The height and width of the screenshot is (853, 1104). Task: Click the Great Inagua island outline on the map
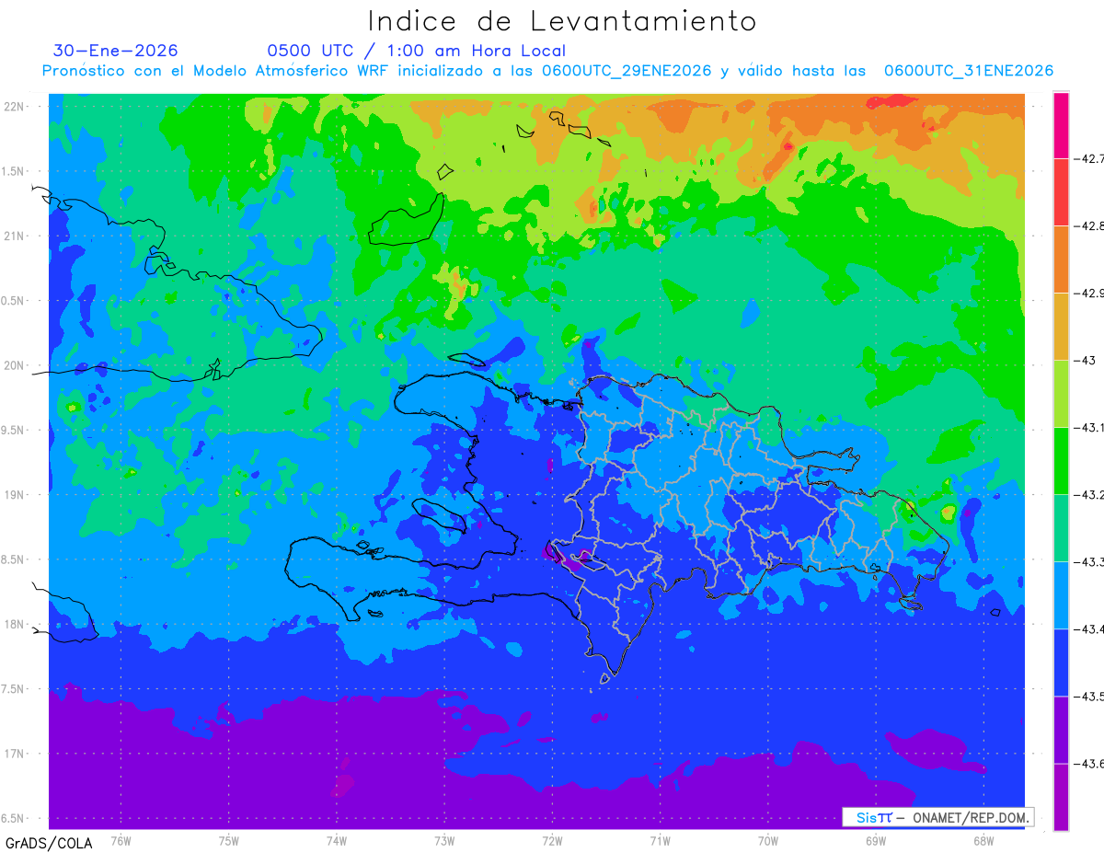(x=406, y=219)
